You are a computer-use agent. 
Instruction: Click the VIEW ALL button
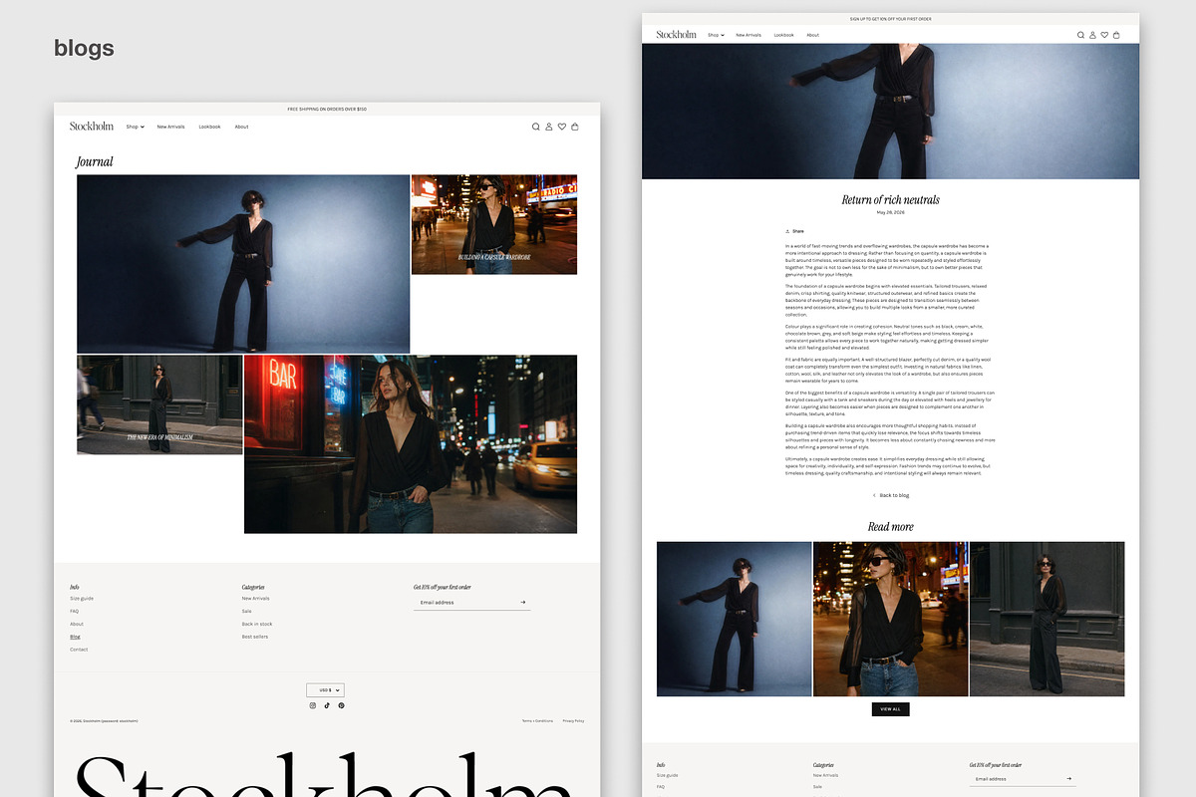pyautogui.click(x=891, y=709)
